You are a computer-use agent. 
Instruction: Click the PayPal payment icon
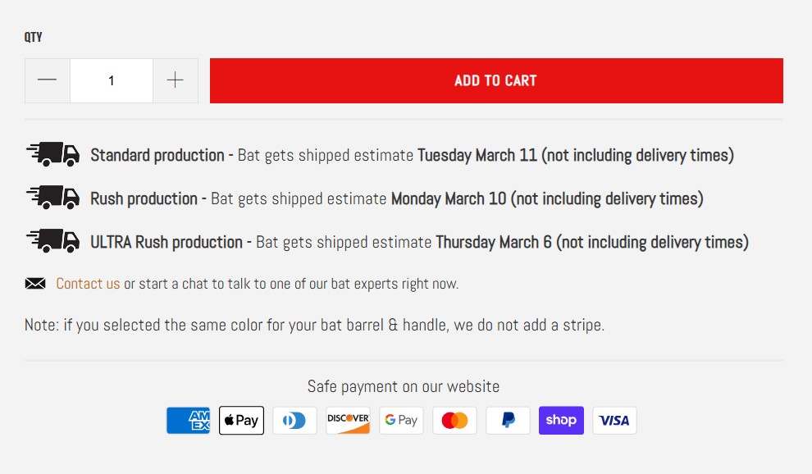[x=508, y=420]
